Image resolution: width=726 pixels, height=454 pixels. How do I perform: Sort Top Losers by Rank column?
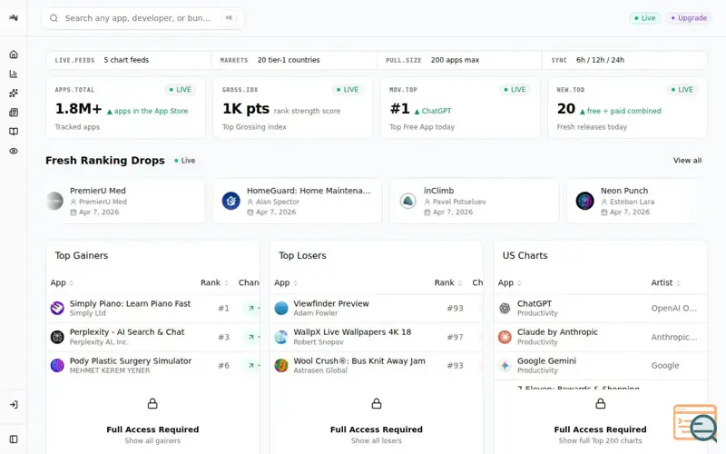click(x=448, y=282)
